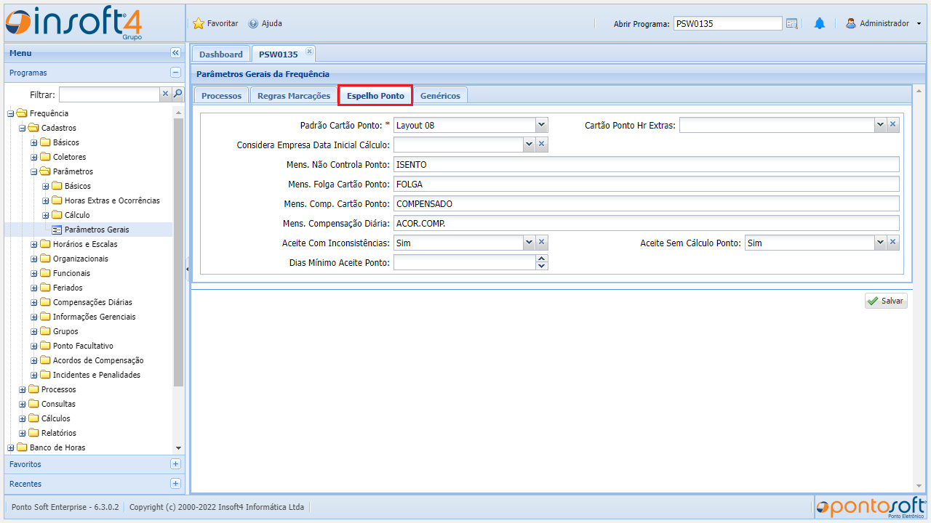Select Horas Extras e Ocorrências in the tree
The image size is (931, 523).
point(112,200)
